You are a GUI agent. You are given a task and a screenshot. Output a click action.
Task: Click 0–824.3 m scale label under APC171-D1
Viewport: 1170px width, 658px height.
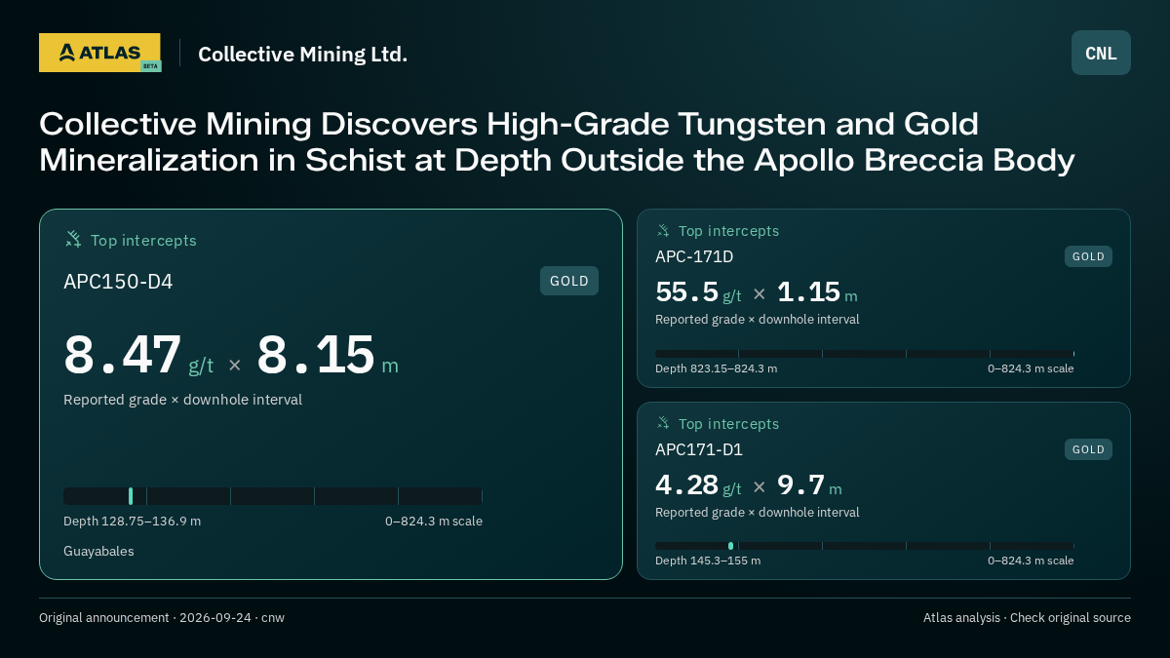pyautogui.click(x=1031, y=561)
